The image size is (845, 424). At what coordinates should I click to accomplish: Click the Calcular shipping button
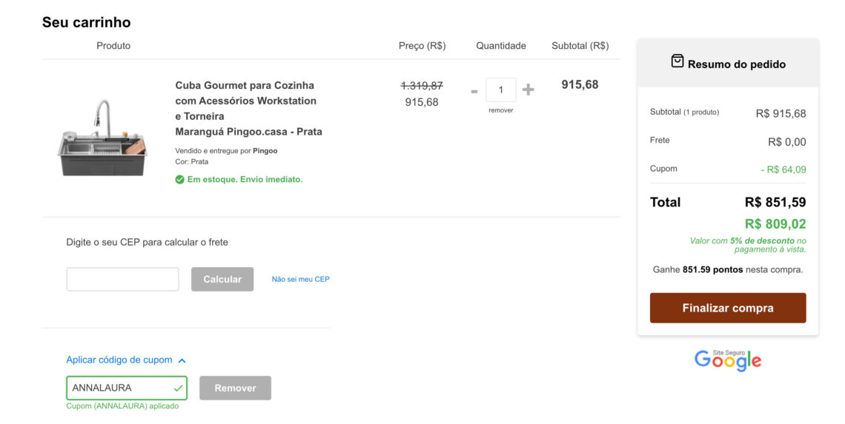point(222,279)
